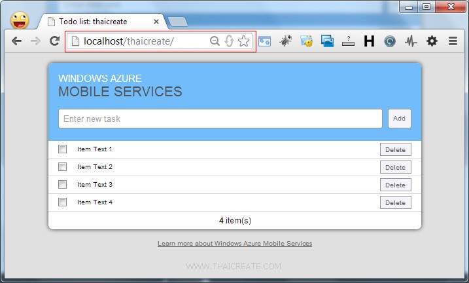The width and height of the screenshot is (469, 283).
Task: Close the browser window
Action: [x=451, y=7]
